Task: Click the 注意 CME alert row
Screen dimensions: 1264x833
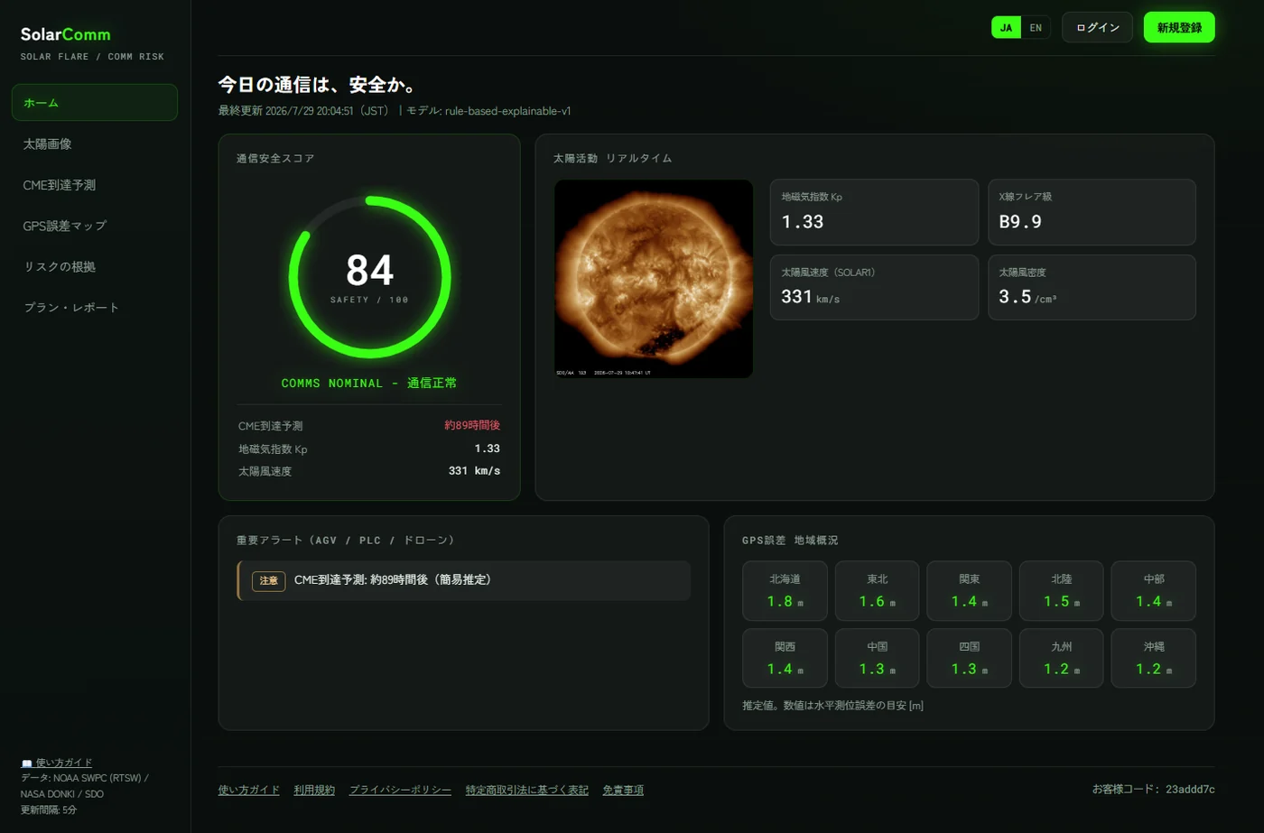Action: pyautogui.click(x=464, y=580)
